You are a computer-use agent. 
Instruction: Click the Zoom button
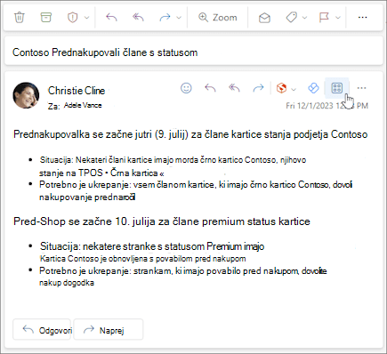(x=218, y=18)
